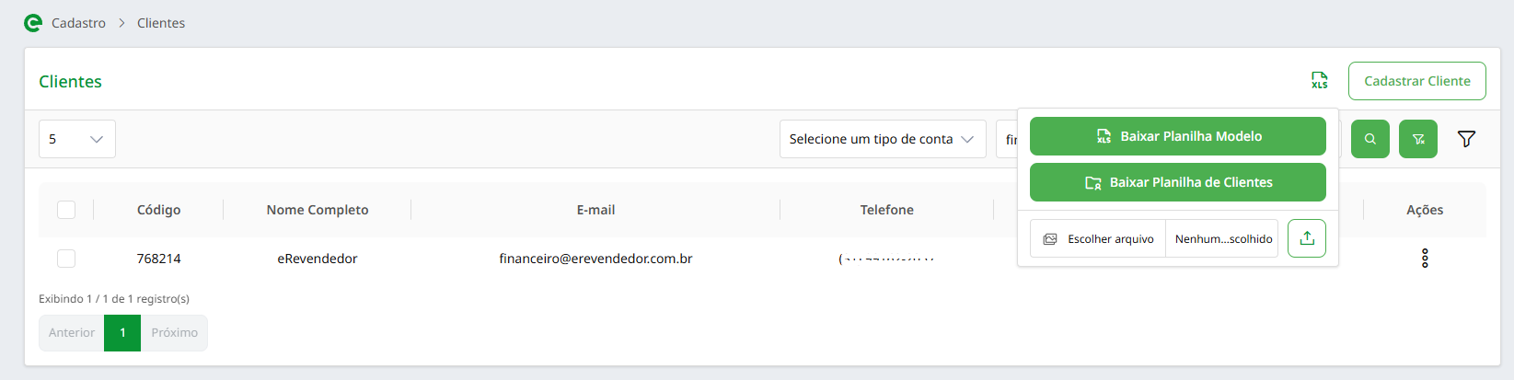
Task: Click 'Baixar Planilha Modelo' menu option
Action: pos(1177,136)
